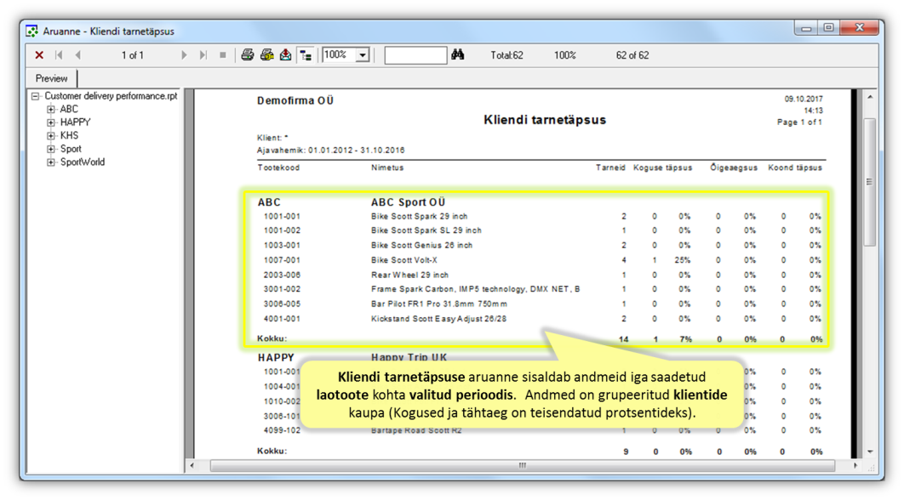Image resolution: width=904 pixels, height=500 pixels.
Task: Go to the next report page
Action: (x=184, y=55)
